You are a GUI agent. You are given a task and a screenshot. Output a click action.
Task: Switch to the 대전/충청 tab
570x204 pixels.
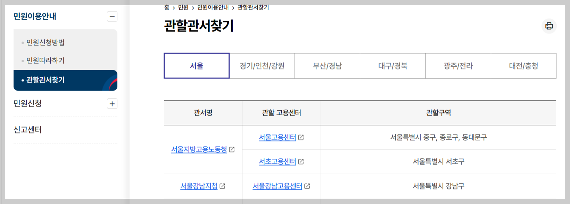[524, 66]
